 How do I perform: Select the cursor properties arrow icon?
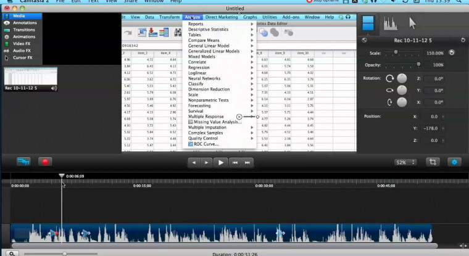[x=412, y=23]
